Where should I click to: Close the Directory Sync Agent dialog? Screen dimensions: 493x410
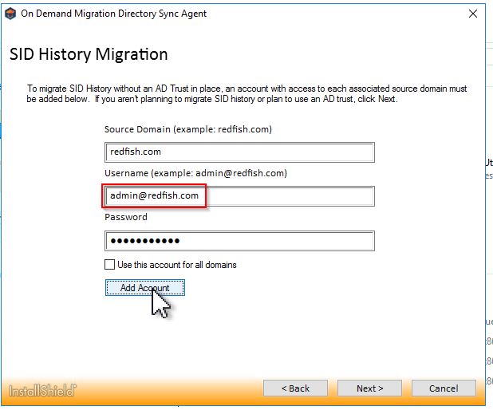pos(473,14)
